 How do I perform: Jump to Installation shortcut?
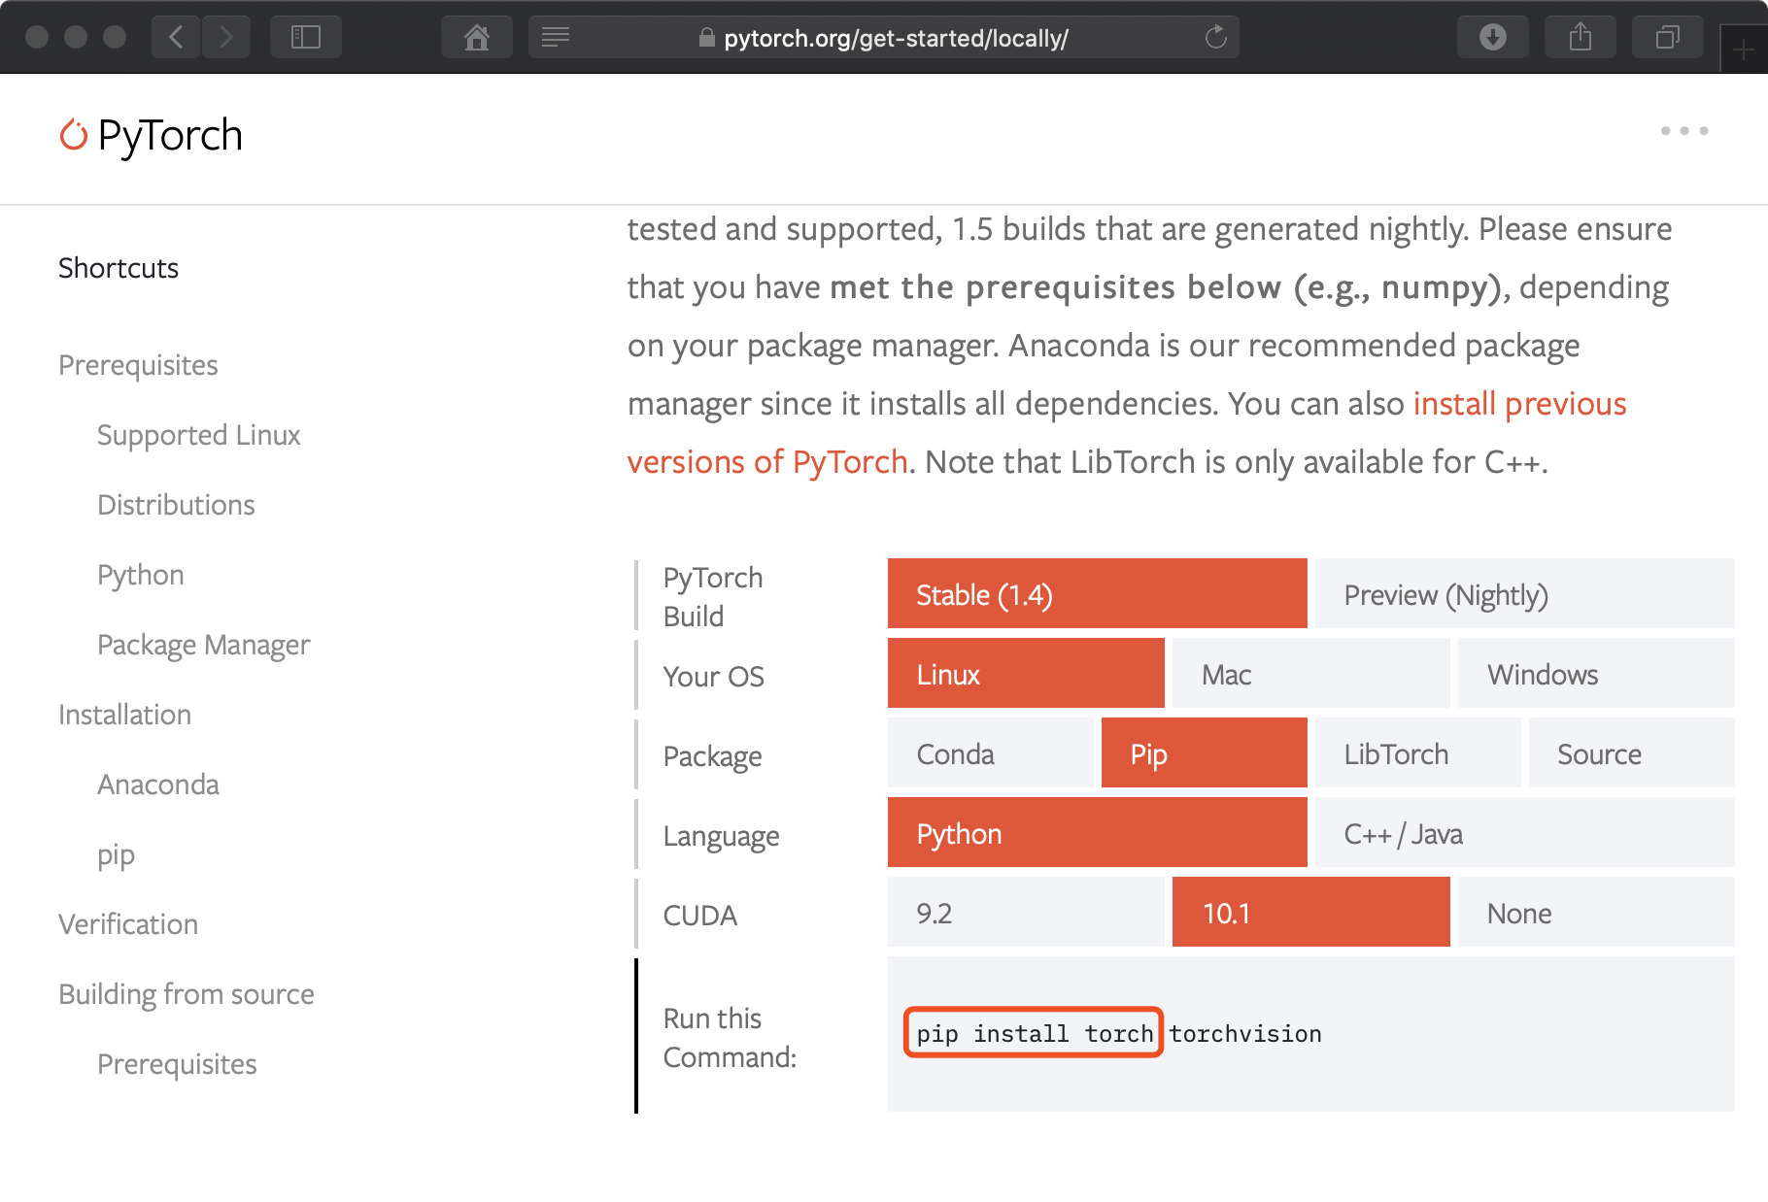[124, 715]
